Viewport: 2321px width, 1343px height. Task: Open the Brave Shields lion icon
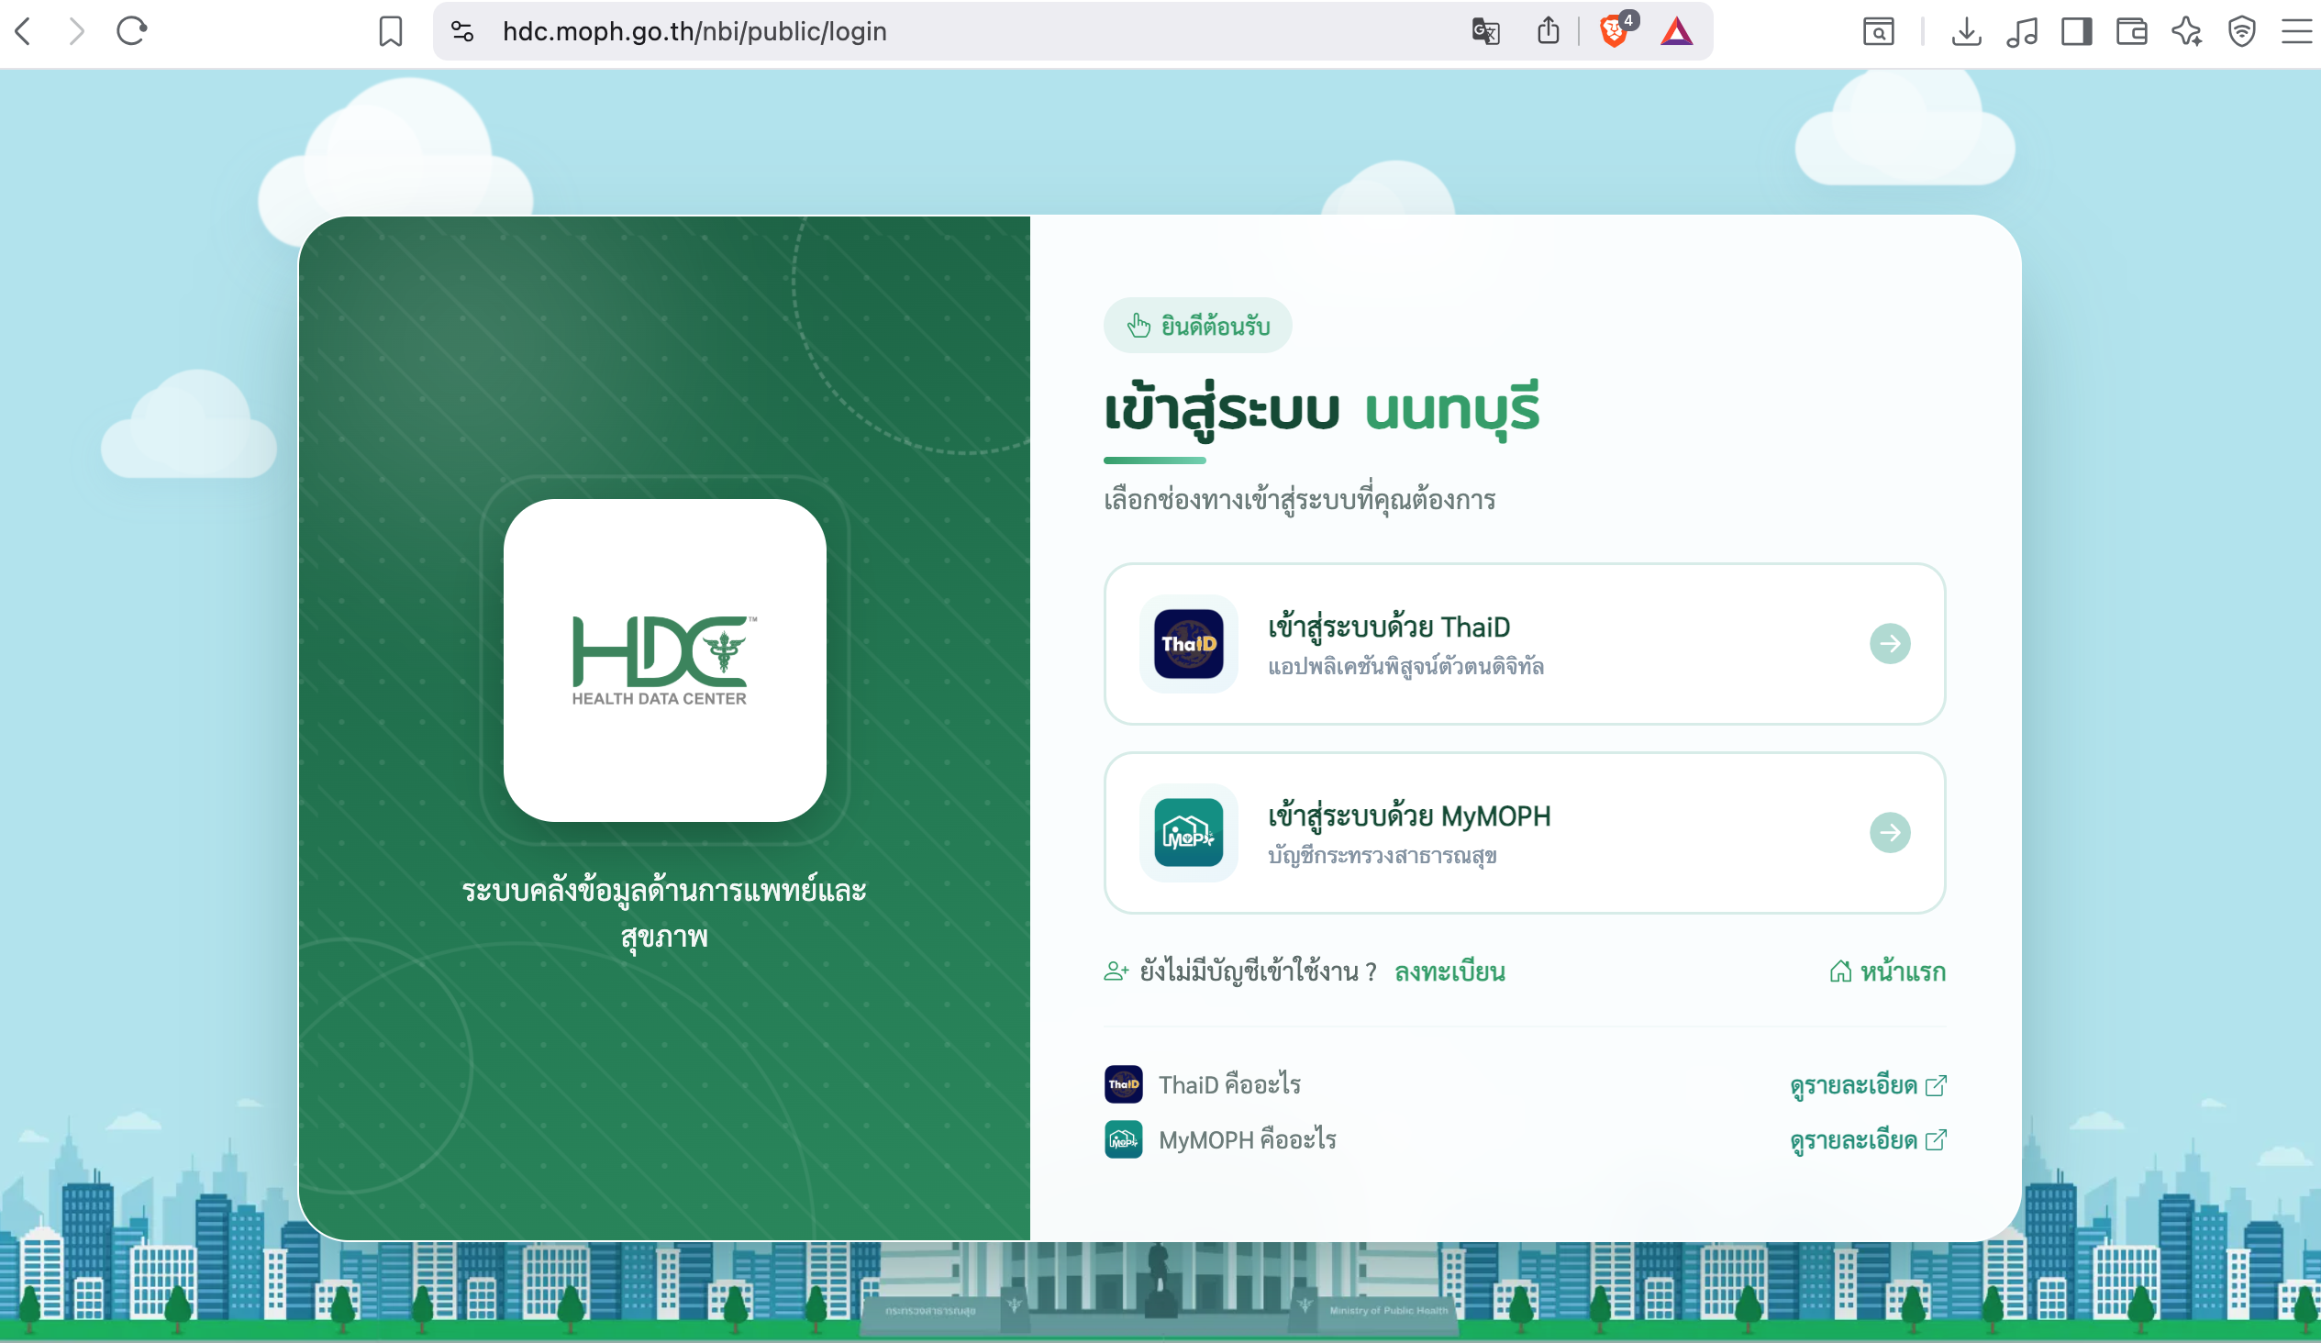pyautogui.click(x=1616, y=29)
